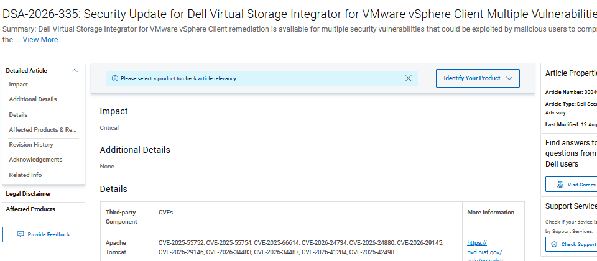
Task: Open the nvd.nist.gov Apache Tomcat link
Action: point(484,252)
